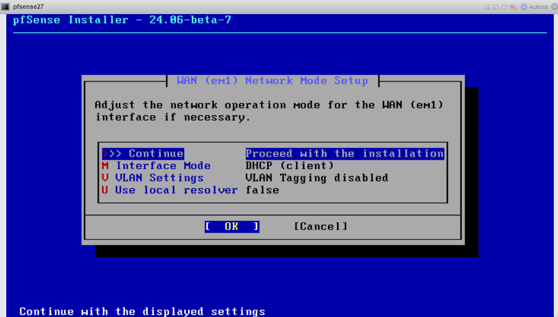Click the full-window size icon in title bar
The height and width of the screenshot is (317, 558).
click(504, 7)
